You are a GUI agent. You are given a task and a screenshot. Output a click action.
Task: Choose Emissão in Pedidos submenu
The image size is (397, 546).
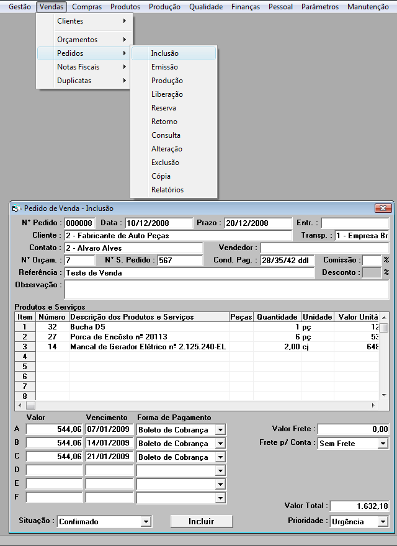174,67
